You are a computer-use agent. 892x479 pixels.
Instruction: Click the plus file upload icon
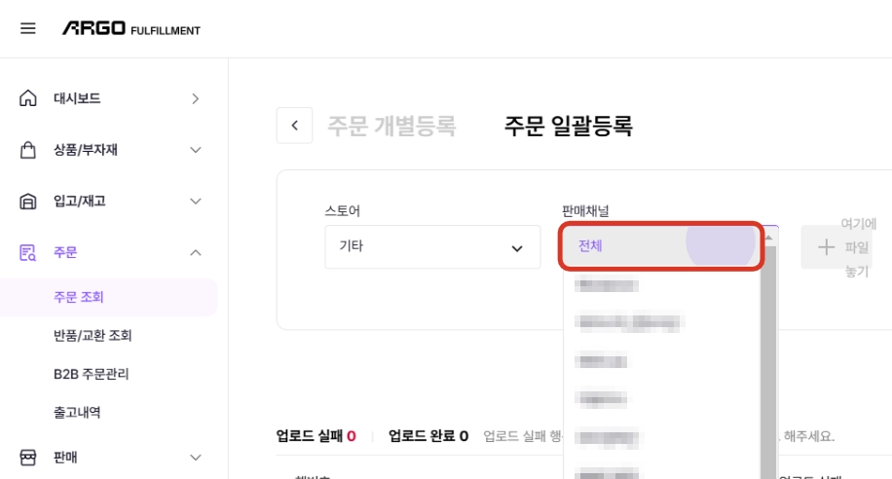[x=826, y=247]
